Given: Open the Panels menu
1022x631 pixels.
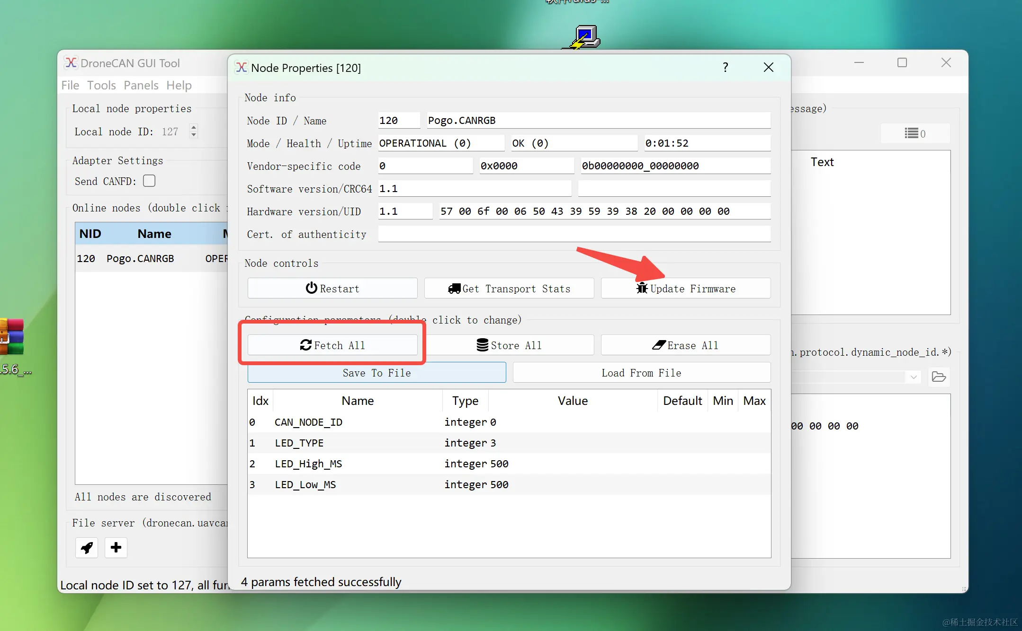Looking at the screenshot, I should point(141,85).
